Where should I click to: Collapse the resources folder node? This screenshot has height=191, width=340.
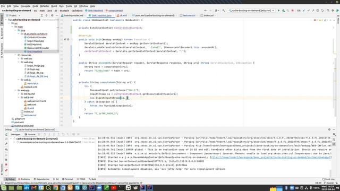tap(15, 55)
